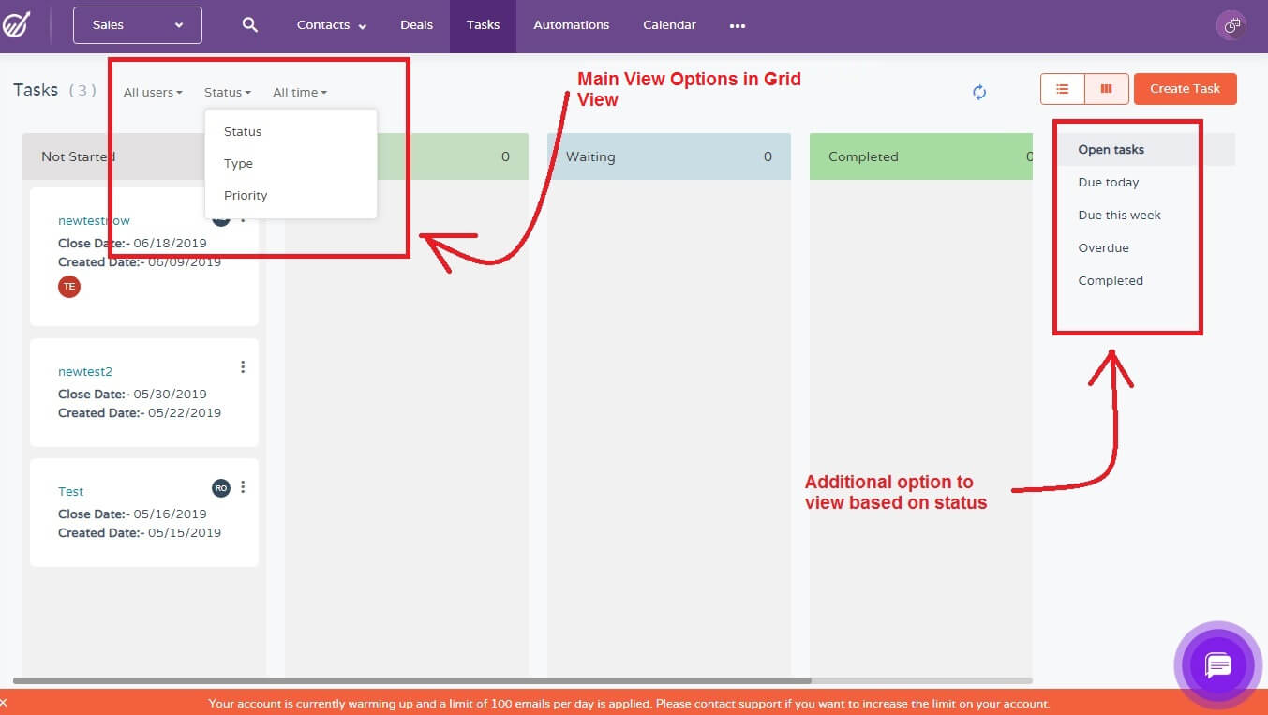This screenshot has height=715, width=1268.
Task: Refresh the tasks board
Action: [x=978, y=92]
